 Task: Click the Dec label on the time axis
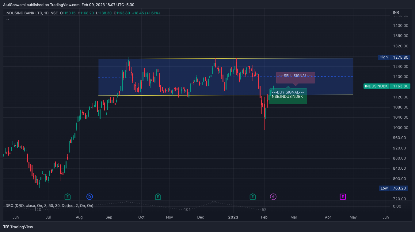[201, 217]
